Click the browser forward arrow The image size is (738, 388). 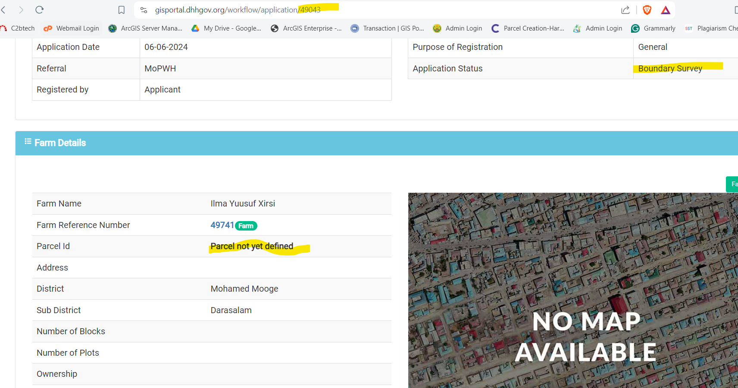[21, 10]
